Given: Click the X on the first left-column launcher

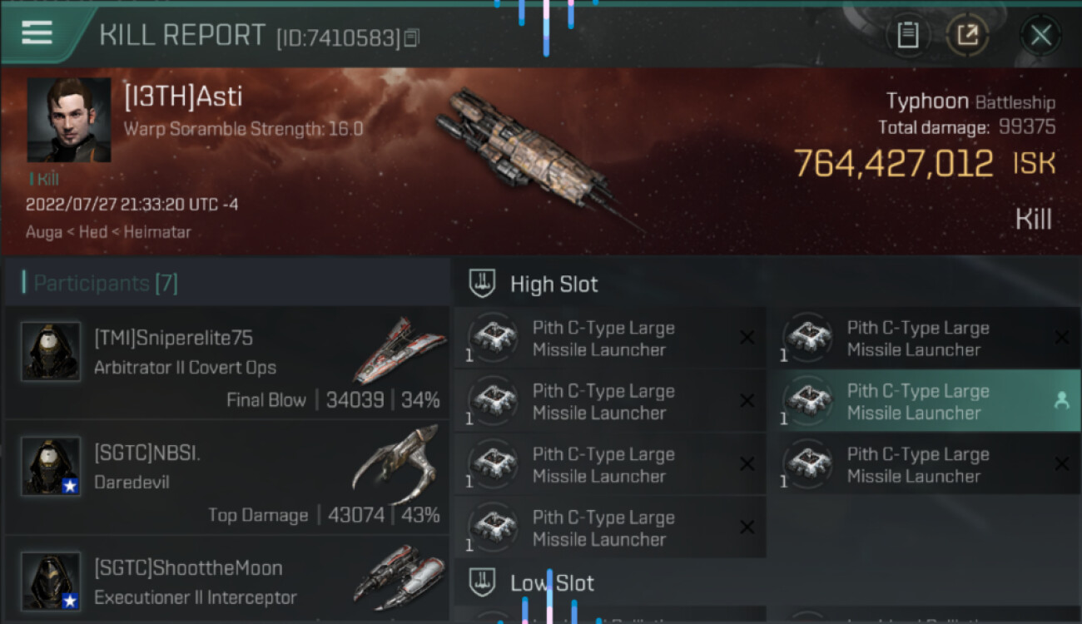Looking at the screenshot, I should coord(747,338).
